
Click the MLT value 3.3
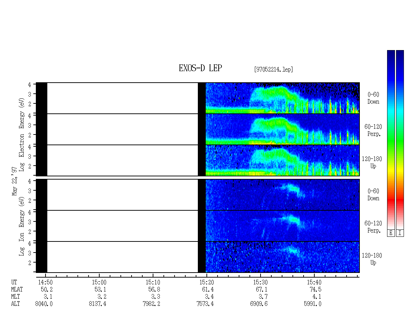pyautogui.click(x=156, y=297)
